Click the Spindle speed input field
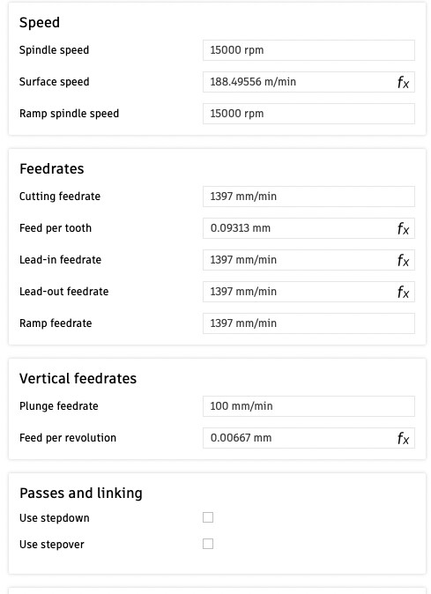The height and width of the screenshot is (594, 431). point(308,50)
